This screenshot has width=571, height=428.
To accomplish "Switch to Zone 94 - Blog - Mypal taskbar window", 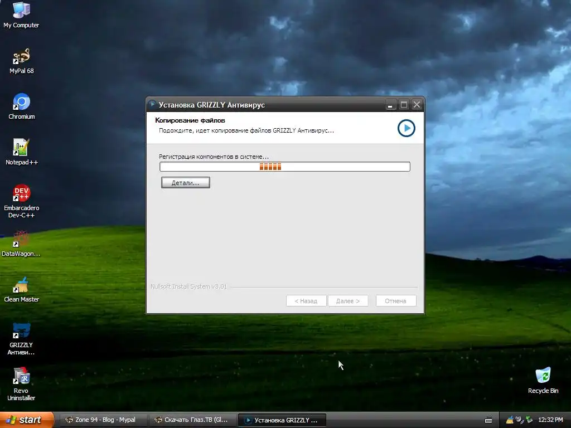I will [103, 420].
